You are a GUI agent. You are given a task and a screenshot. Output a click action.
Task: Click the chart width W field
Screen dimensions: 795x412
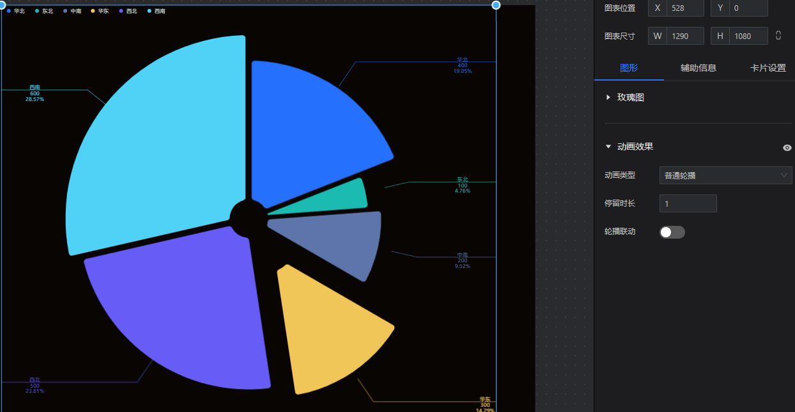click(x=684, y=36)
